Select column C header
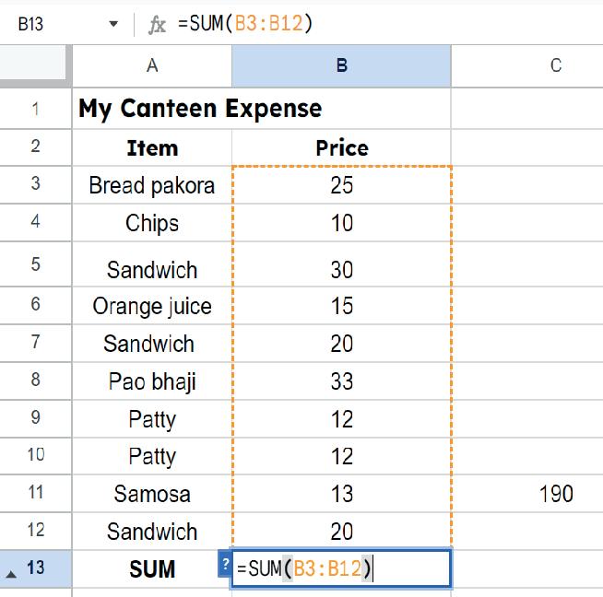This screenshot has width=603, height=597. (x=555, y=65)
